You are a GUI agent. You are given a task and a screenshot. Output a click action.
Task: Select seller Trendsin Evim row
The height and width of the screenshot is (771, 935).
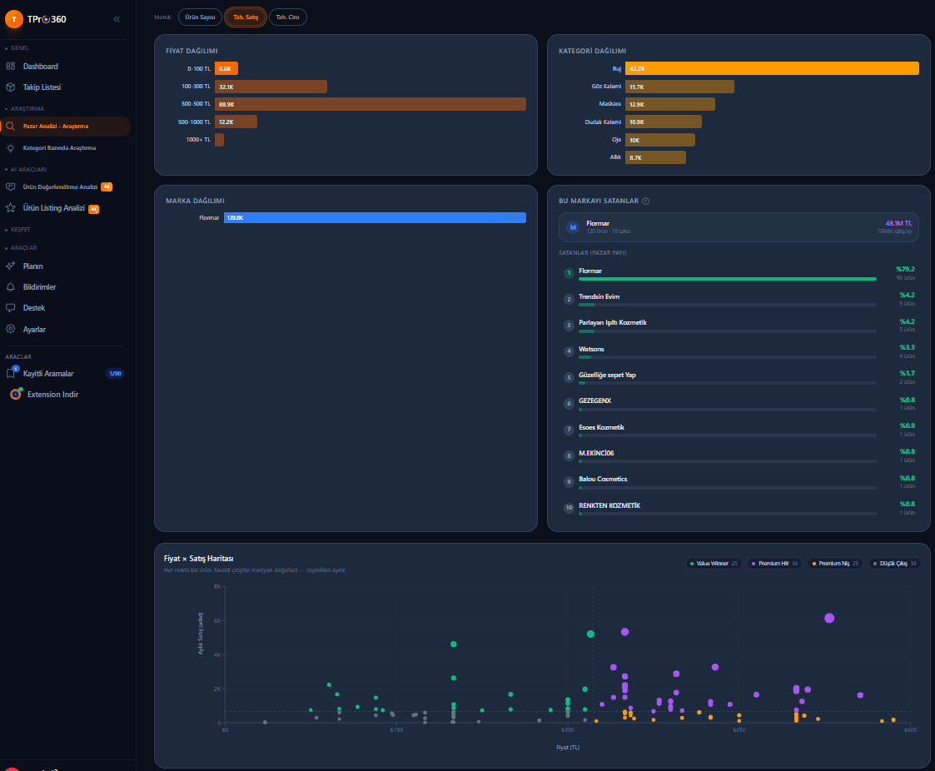739,300
